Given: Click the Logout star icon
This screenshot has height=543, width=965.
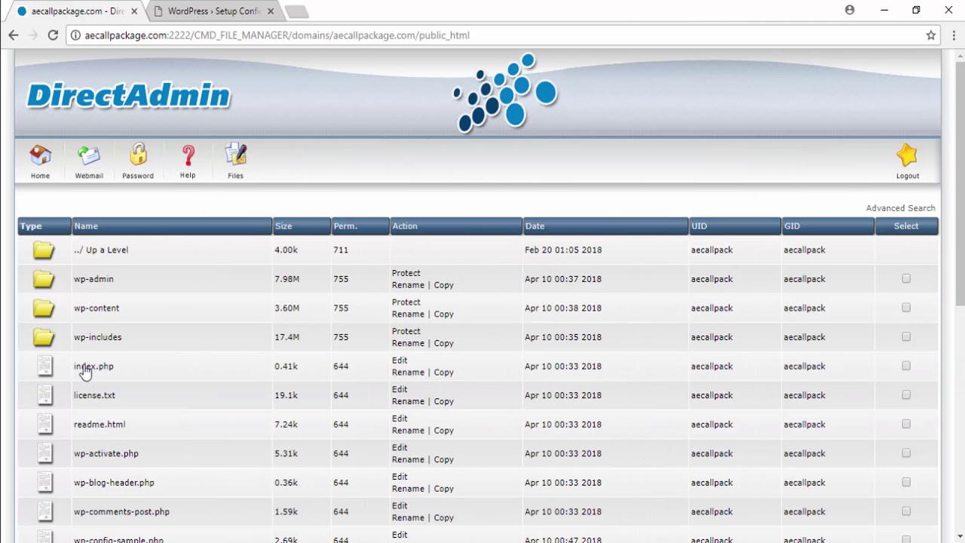Looking at the screenshot, I should [907, 155].
